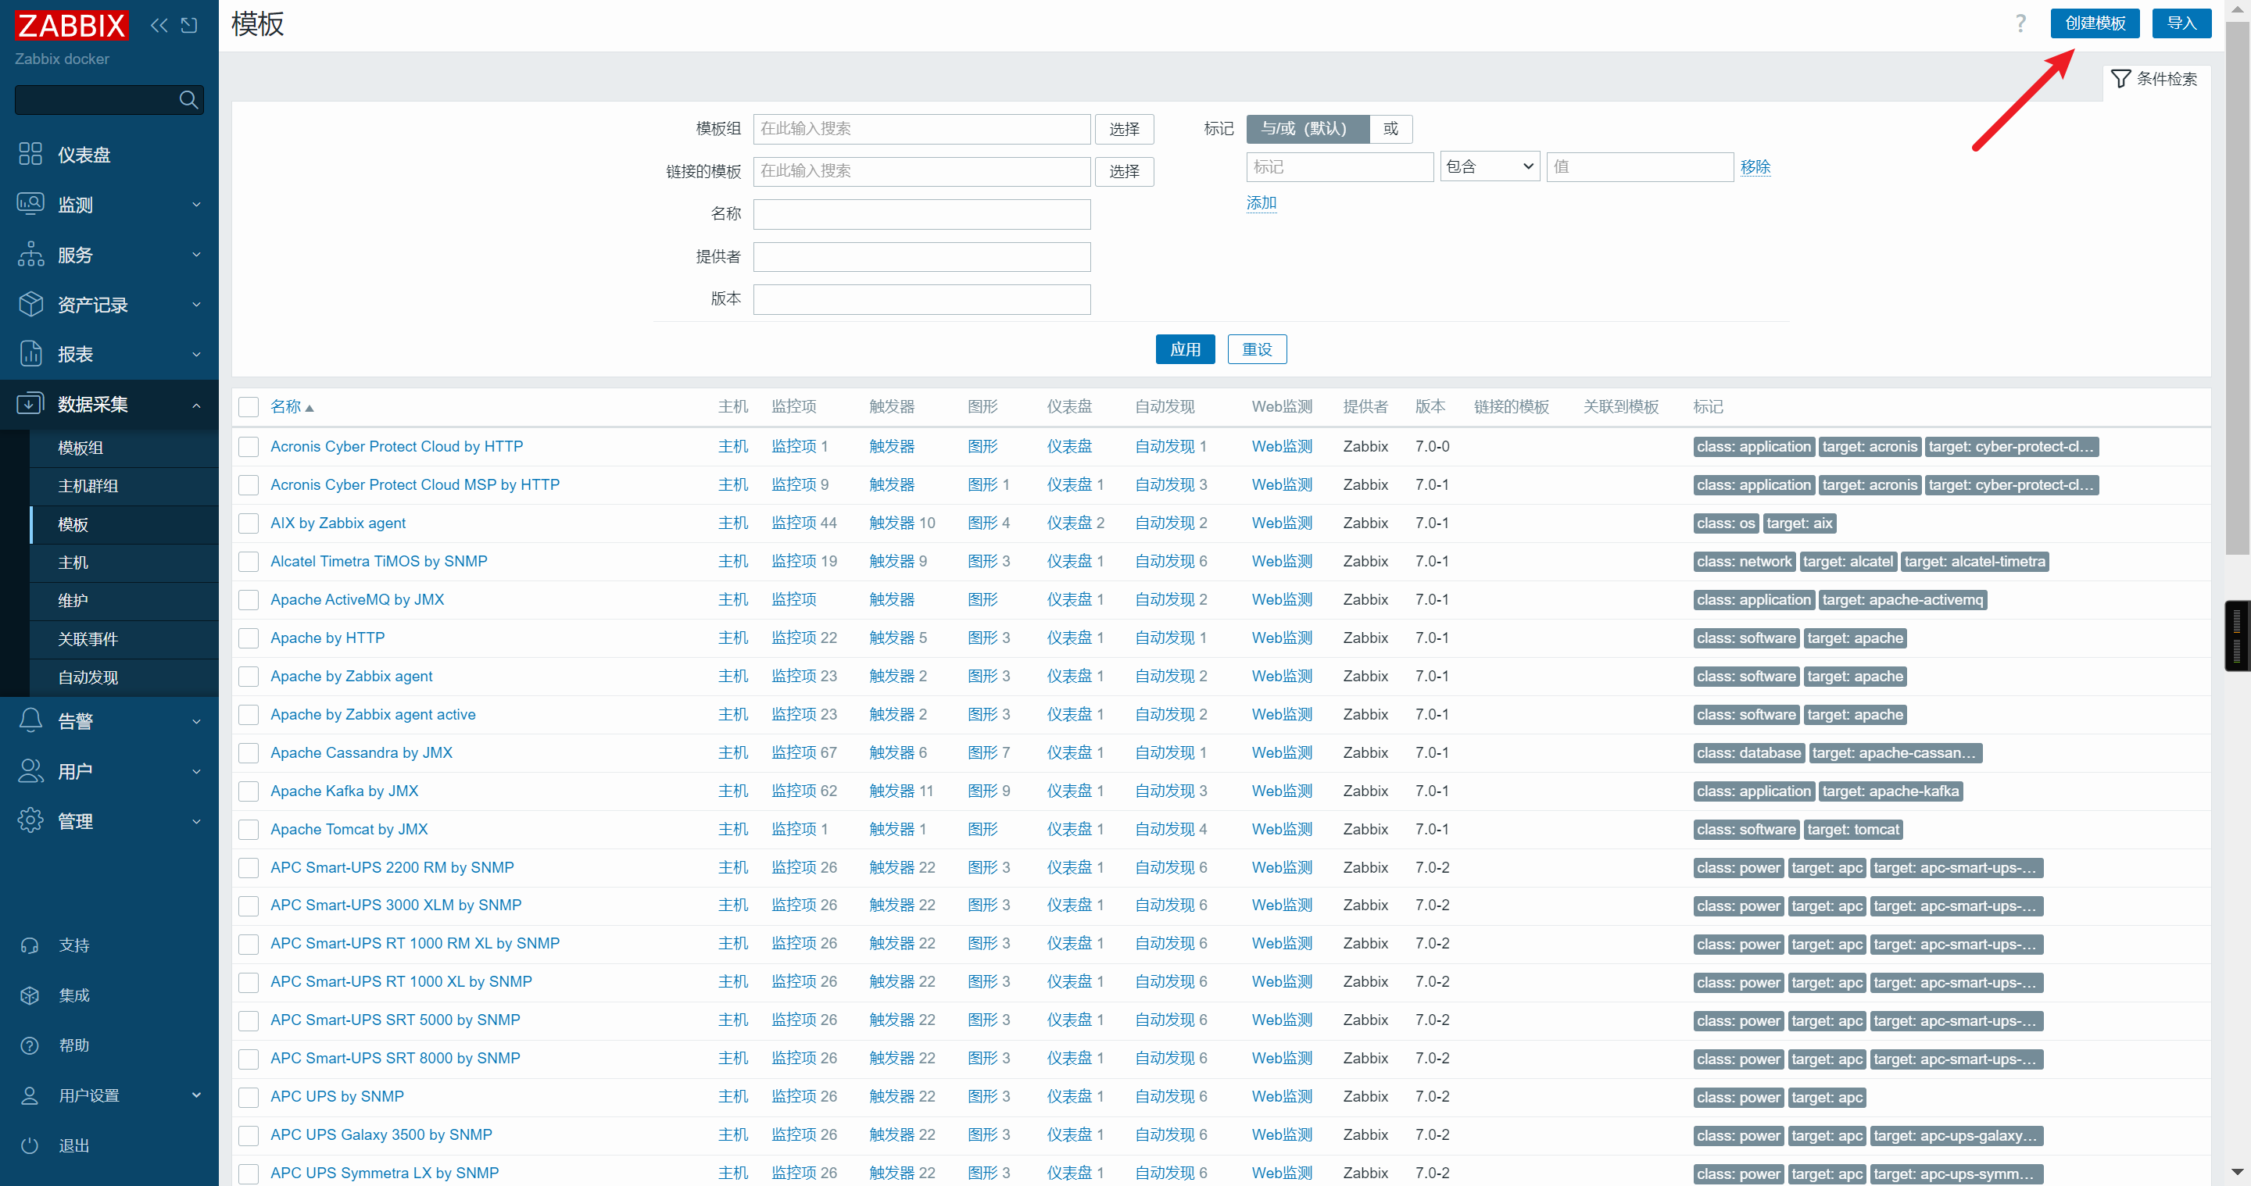This screenshot has height=1186, width=2251.
Task: Focus the 标记 tag name field
Action: pos(1340,167)
